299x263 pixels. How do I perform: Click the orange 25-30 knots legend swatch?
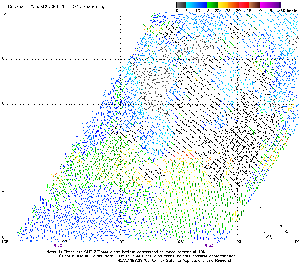(234, 5)
